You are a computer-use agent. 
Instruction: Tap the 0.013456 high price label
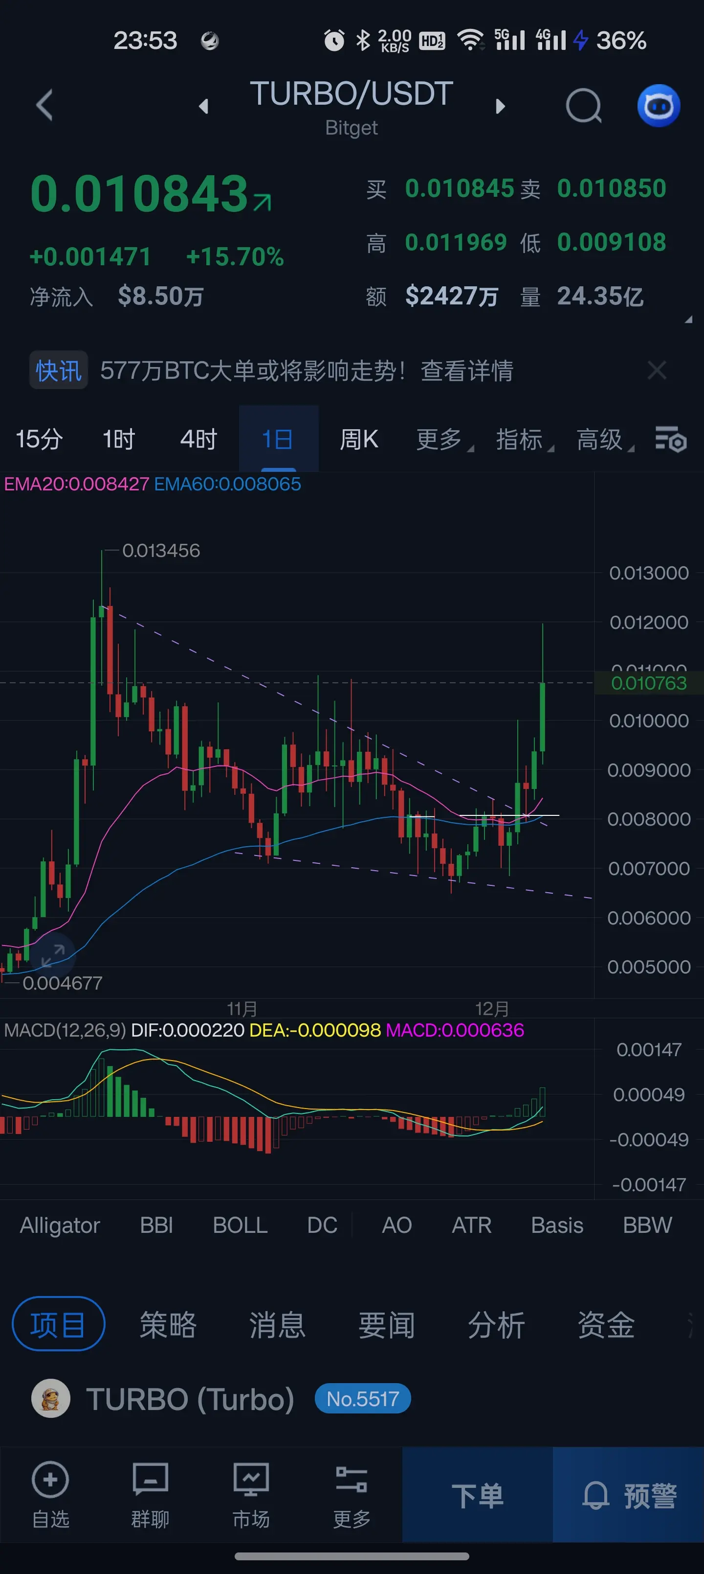[x=161, y=551]
